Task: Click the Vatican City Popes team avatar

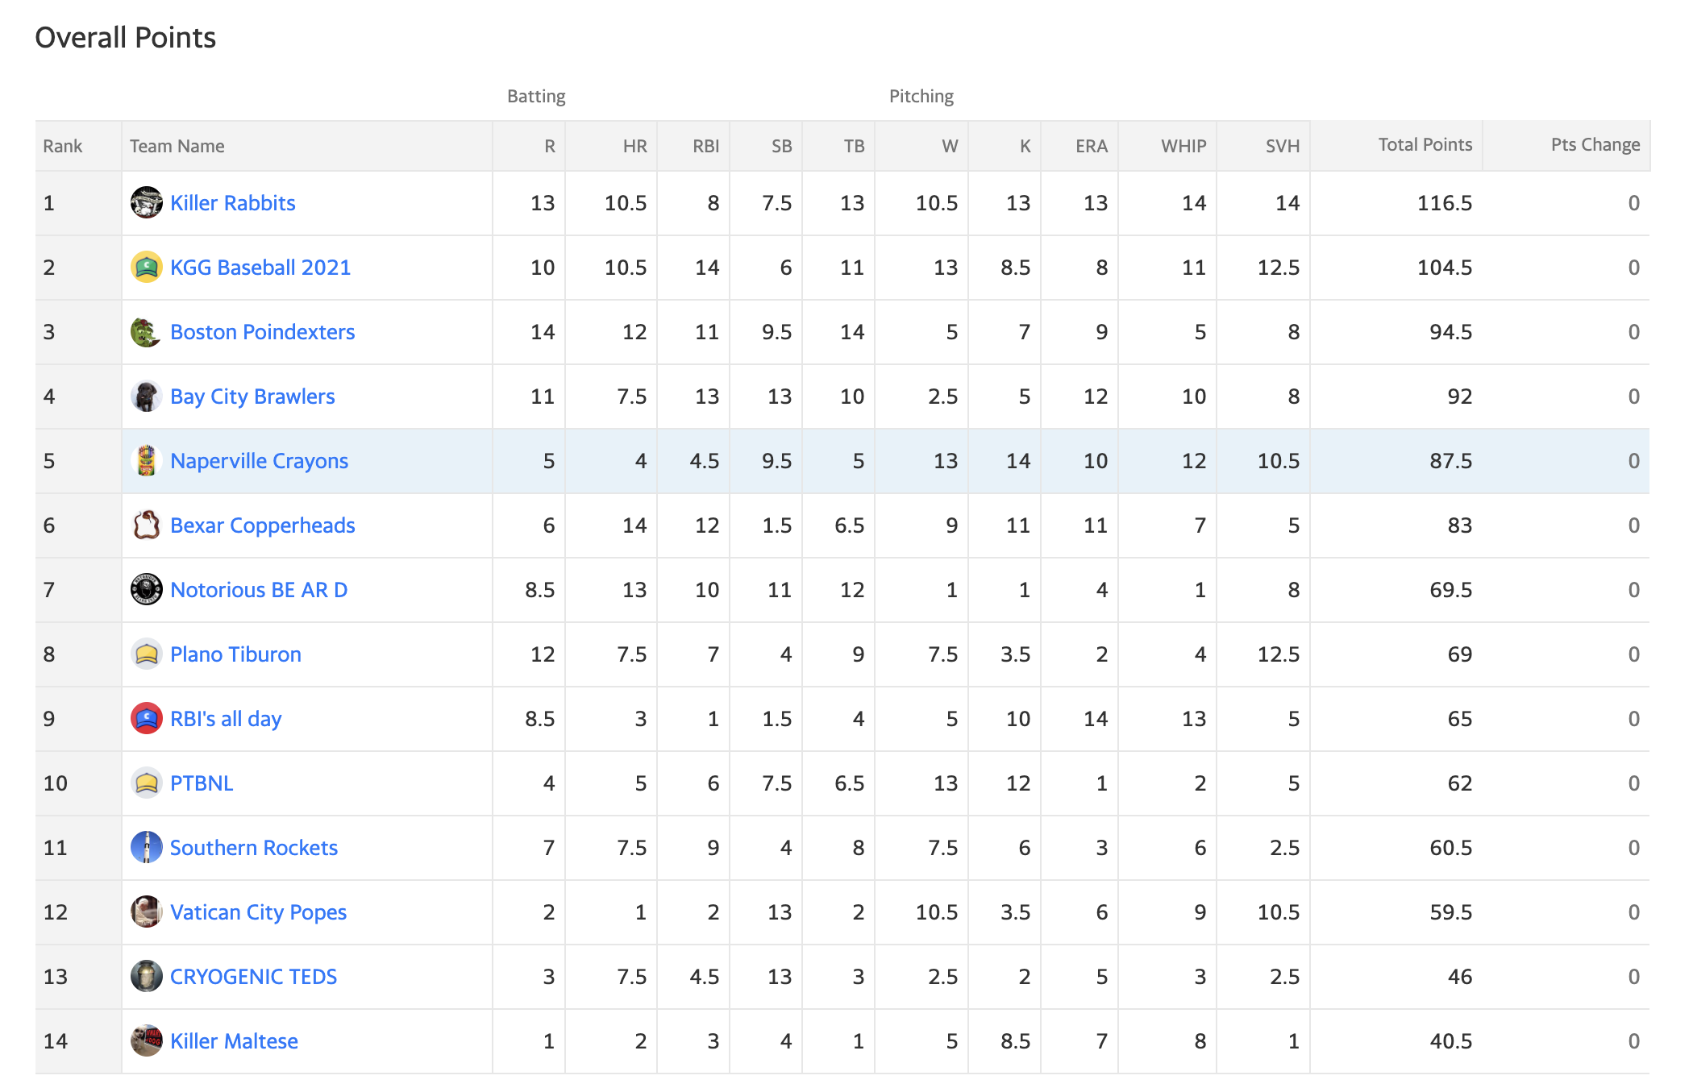Action: [x=146, y=912]
